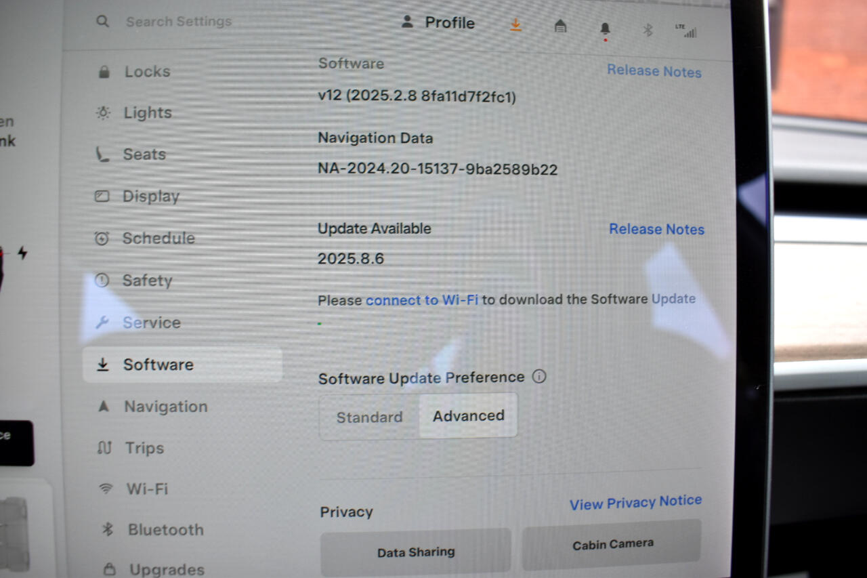
Task: Tap the seat icon beside Seats
Action: (103, 154)
